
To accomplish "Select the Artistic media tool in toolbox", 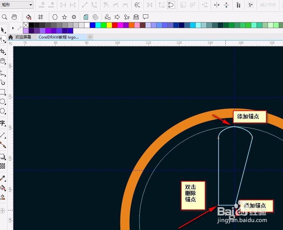I will (3, 83).
